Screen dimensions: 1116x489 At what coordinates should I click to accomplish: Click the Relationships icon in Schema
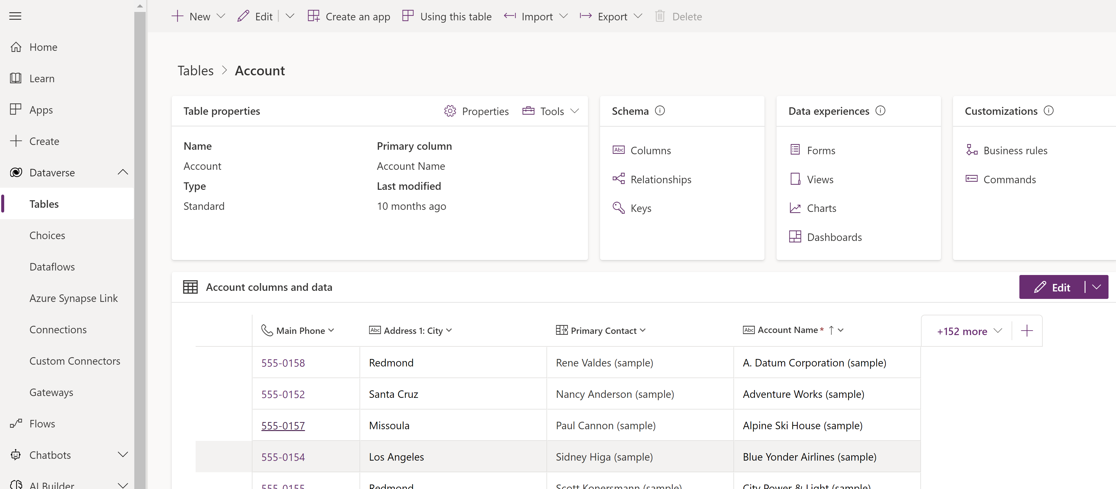[619, 178]
